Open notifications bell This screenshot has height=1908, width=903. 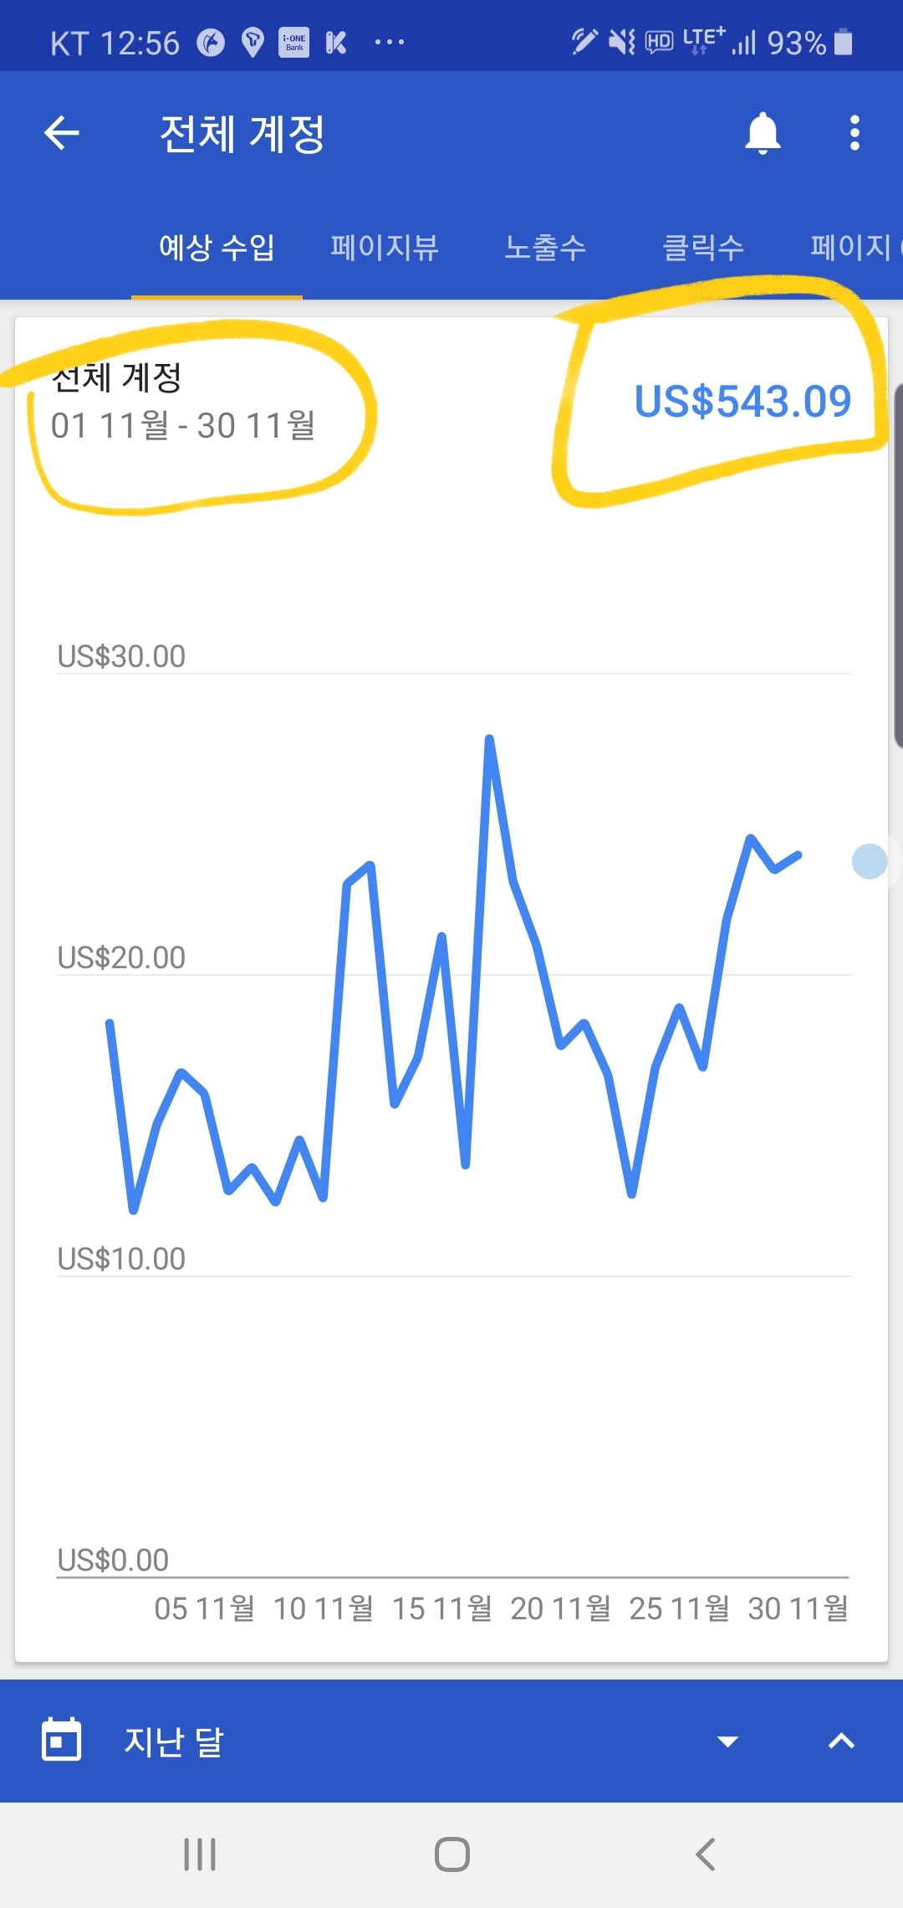762,133
